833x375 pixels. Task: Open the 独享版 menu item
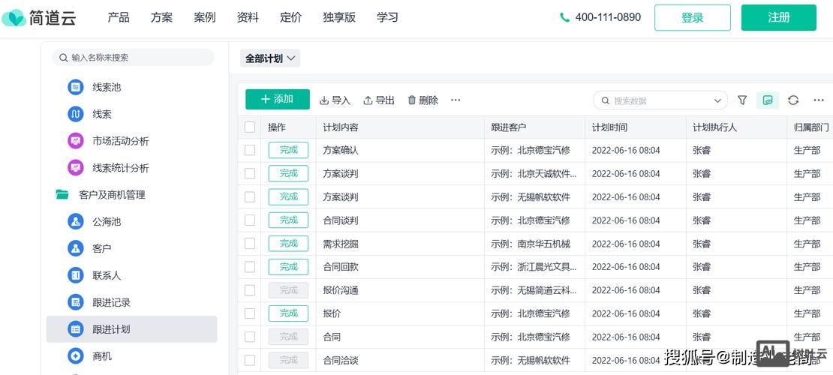coord(339,17)
